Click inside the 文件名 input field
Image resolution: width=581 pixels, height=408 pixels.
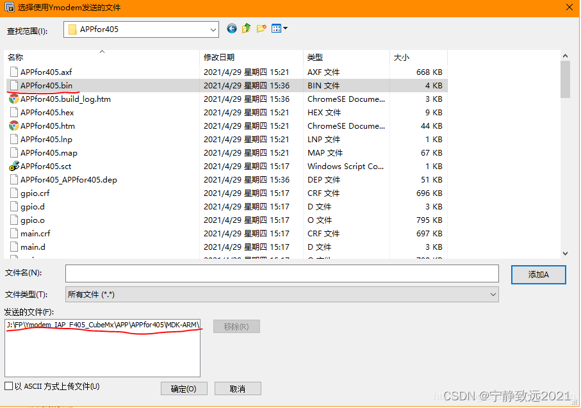pos(282,273)
